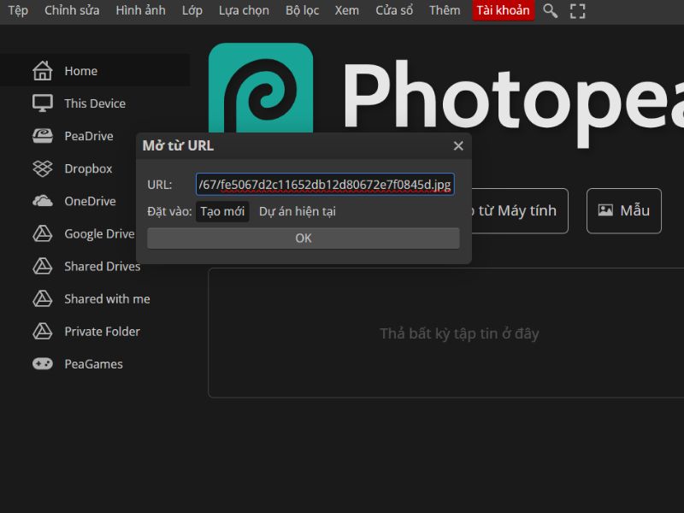The image size is (684, 513).
Task: Select Private Folder label in sidebar
Action: [103, 332]
